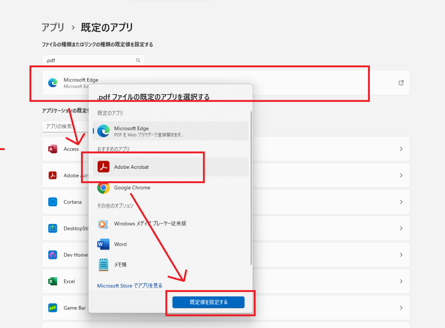Click the 既定値を設定する button
Image resolution: width=445 pixels, height=328 pixels.
point(209,302)
